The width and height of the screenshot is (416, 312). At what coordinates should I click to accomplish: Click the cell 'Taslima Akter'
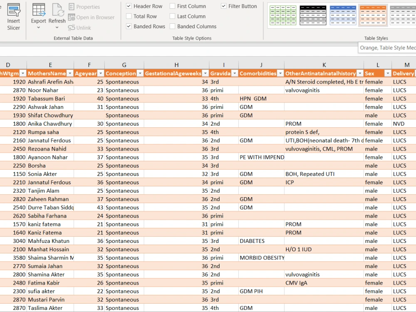point(50,308)
